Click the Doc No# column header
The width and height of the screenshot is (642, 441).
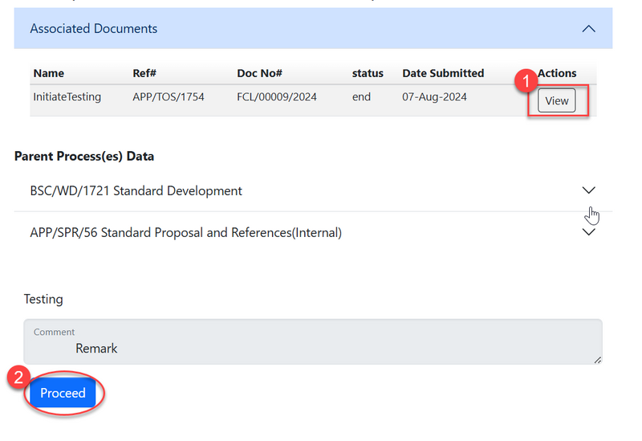[x=259, y=73]
